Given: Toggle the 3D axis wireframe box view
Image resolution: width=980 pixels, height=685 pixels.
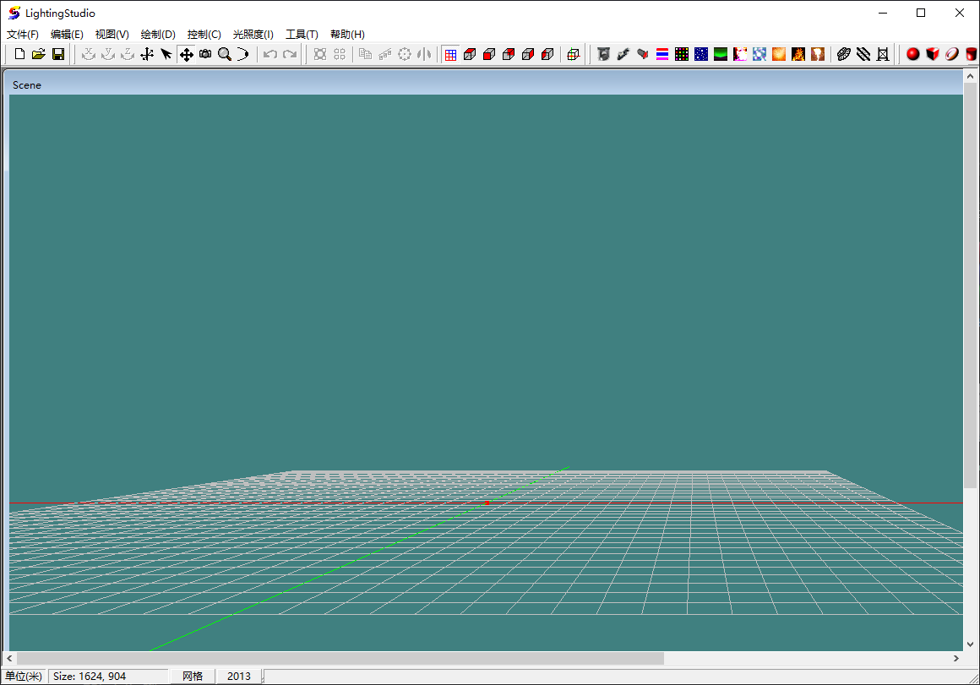Looking at the screenshot, I should tap(574, 54).
